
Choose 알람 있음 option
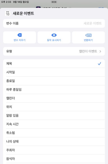[x=54, y=115]
